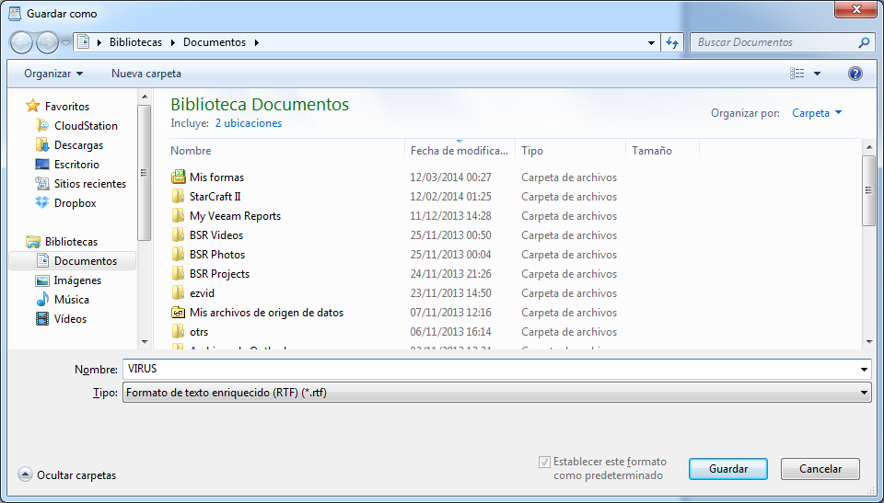Click the Forward navigation arrow
Image resolution: width=884 pixels, height=503 pixels.
[47, 43]
